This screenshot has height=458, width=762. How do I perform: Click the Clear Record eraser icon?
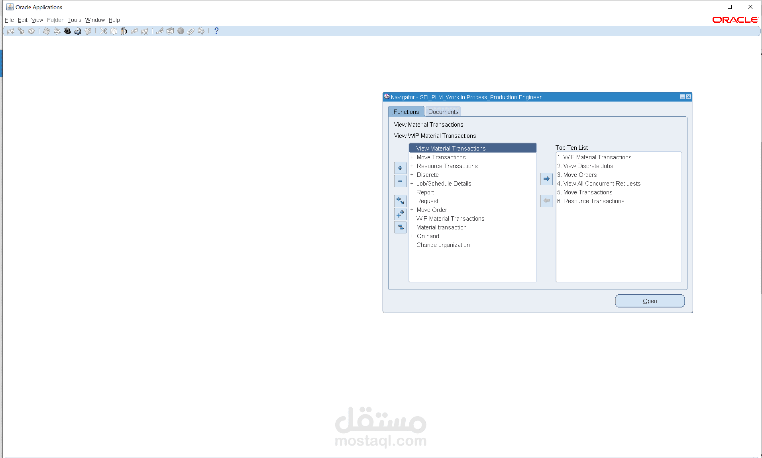(x=134, y=31)
